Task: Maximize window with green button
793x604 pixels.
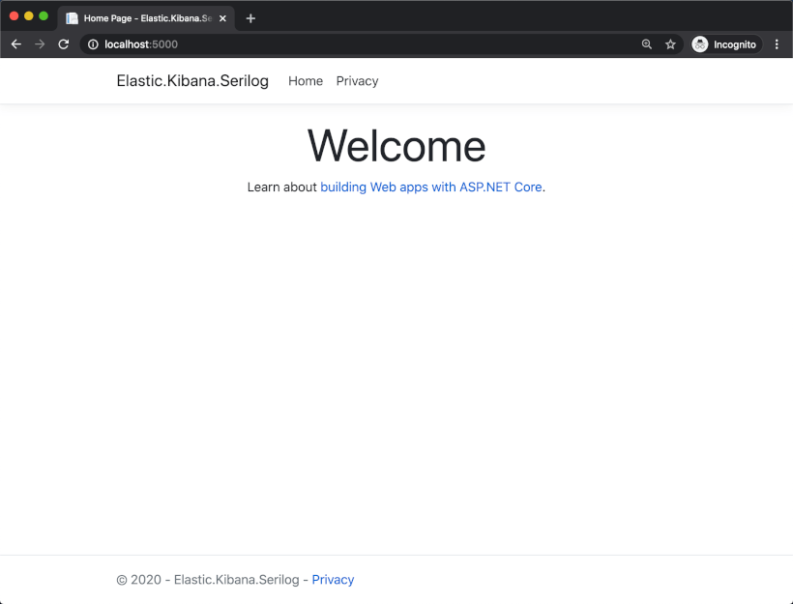Action: 44,16
